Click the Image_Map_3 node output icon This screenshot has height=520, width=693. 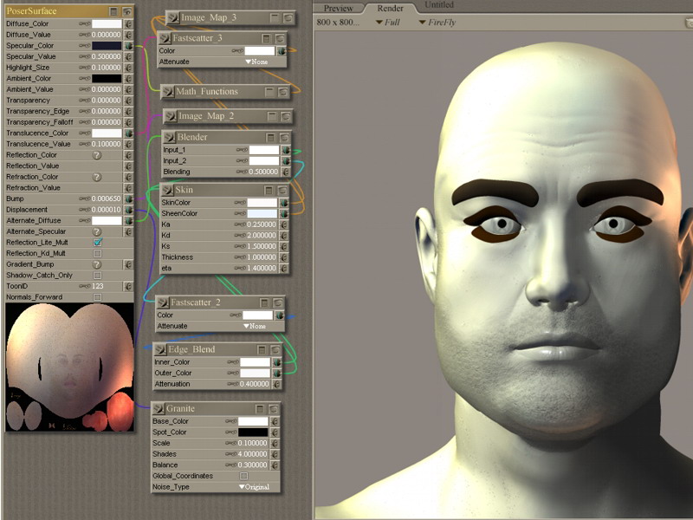pos(173,17)
